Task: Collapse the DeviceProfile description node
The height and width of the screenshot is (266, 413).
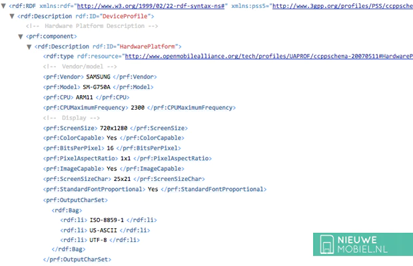Action: pos(12,16)
